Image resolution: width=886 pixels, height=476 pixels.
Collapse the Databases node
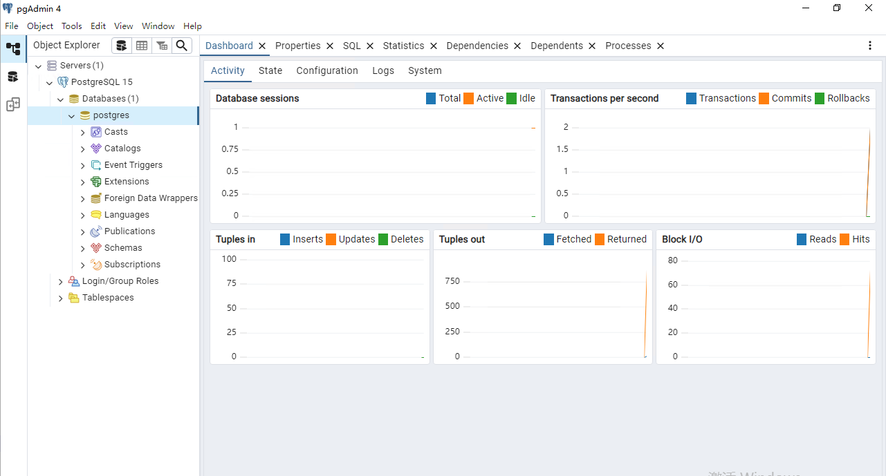click(x=60, y=99)
